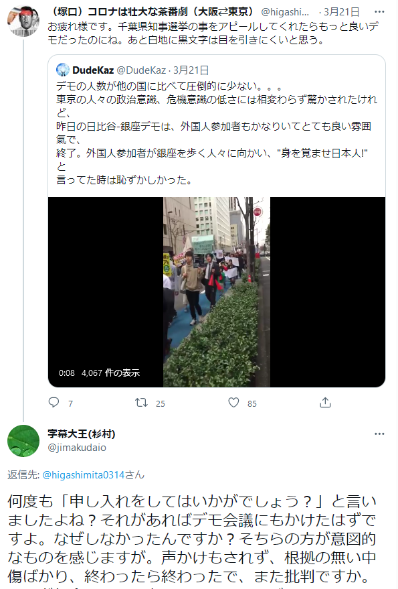The width and height of the screenshot is (398, 589).
Task: Open the more menu for 字幕大王(杉村) reply
Action: [379, 434]
